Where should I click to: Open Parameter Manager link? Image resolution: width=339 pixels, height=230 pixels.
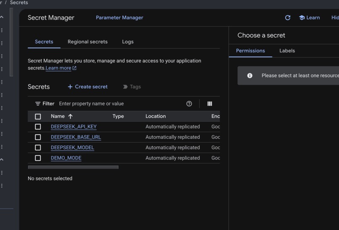pyautogui.click(x=119, y=18)
